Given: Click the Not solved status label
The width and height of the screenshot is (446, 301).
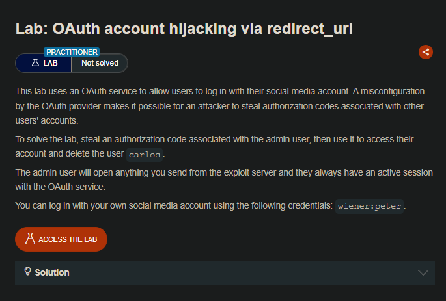Looking at the screenshot, I should point(100,63).
